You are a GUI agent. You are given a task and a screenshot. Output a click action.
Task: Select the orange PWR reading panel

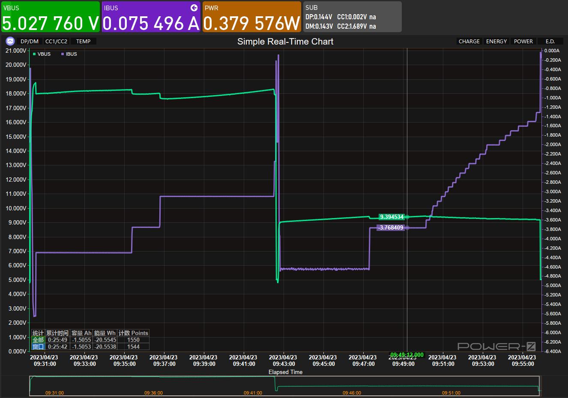click(x=251, y=17)
